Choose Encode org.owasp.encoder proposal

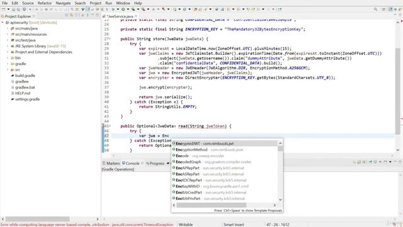[224, 156]
